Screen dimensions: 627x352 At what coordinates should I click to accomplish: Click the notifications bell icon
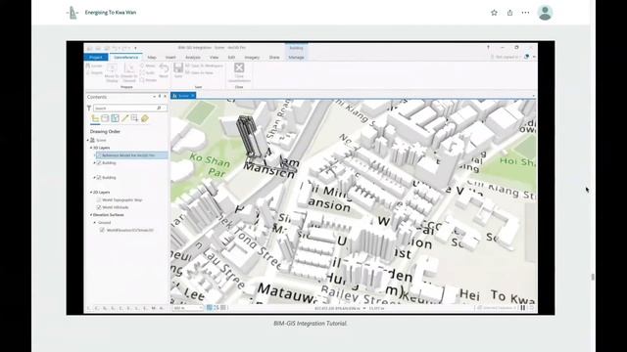[527, 57]
